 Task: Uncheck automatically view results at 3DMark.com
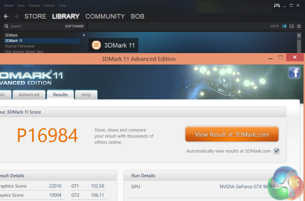pos(277,151)
